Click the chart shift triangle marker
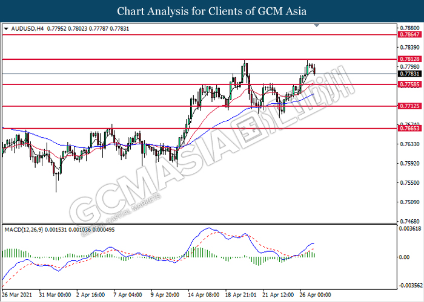Screen dimensions: 424x302 point(317,25)
